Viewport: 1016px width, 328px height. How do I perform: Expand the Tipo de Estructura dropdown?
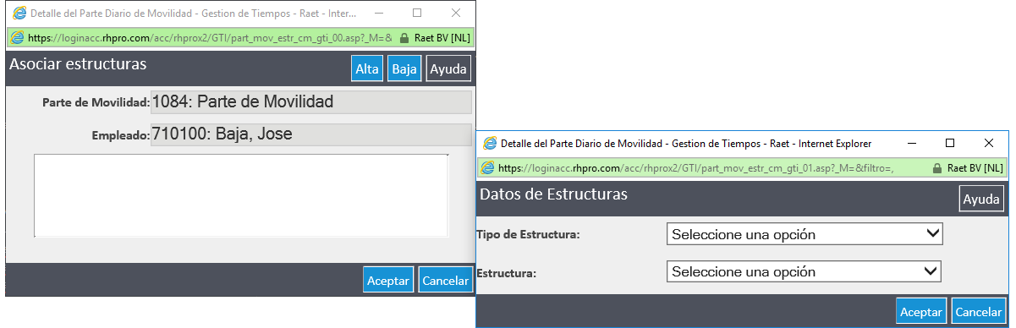click(805, 234)
